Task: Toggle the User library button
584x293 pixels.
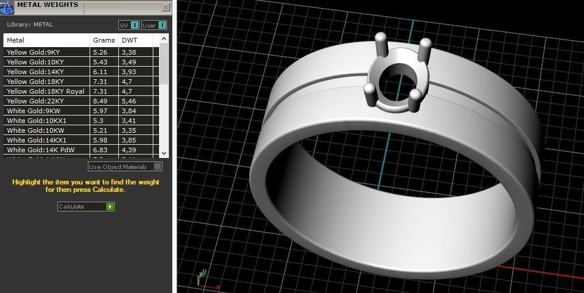Action: tap(154, 25)
